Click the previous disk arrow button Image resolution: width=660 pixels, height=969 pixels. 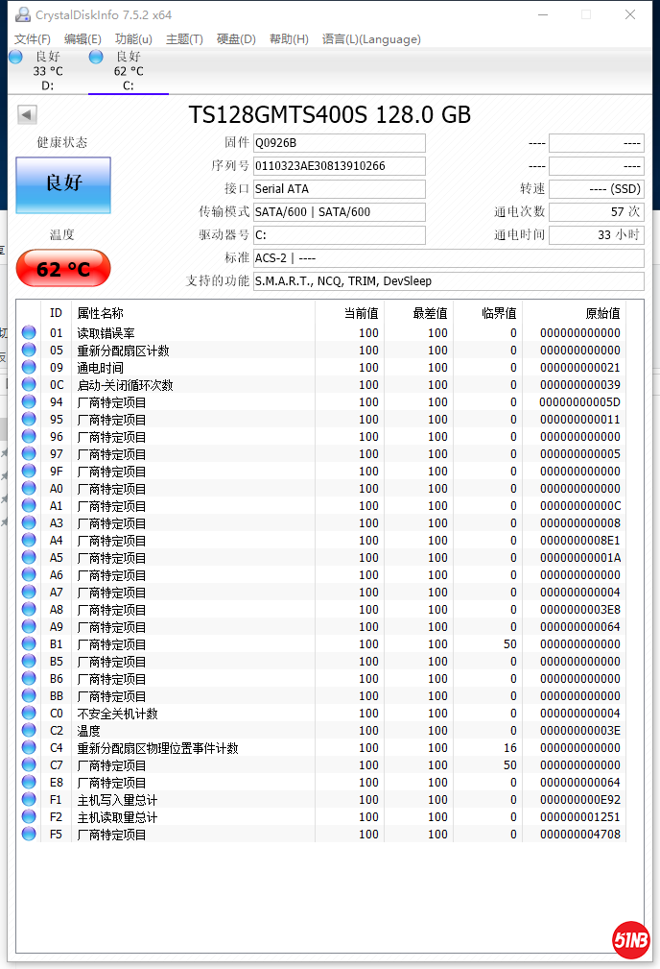point(27,115)
